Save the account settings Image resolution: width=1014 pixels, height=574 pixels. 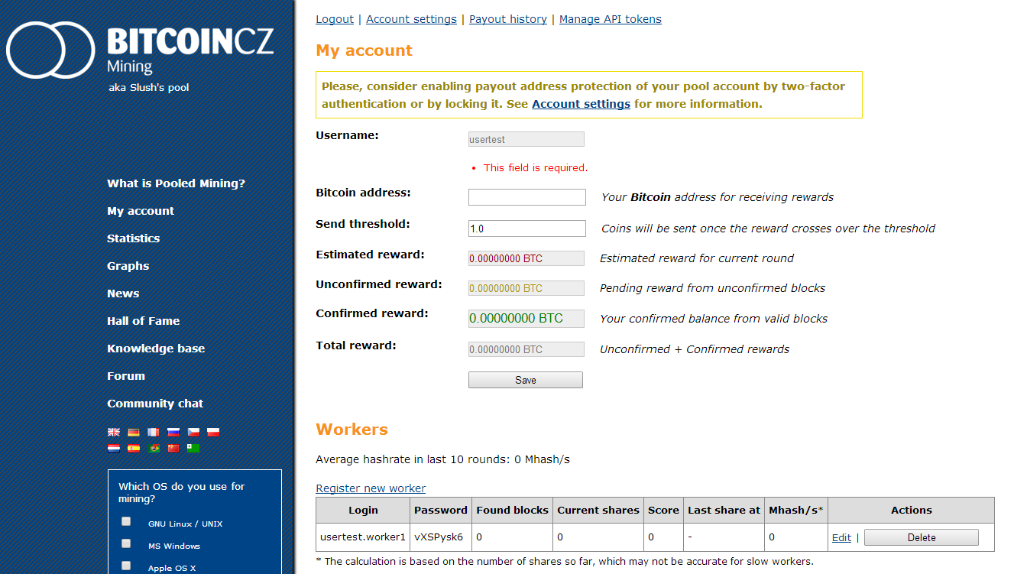(526, 380)
